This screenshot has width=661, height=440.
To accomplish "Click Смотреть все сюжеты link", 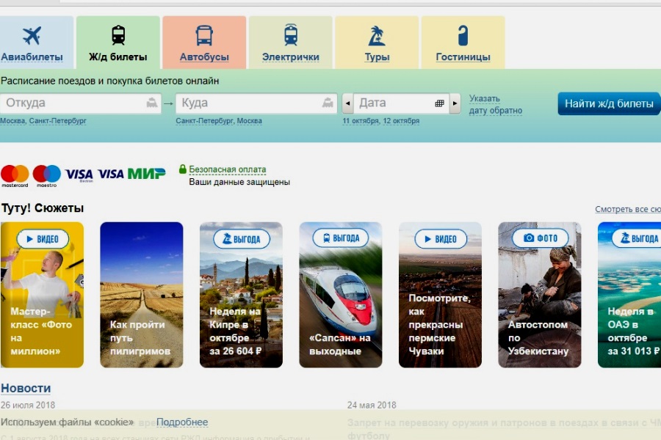I will coord(627,210).
